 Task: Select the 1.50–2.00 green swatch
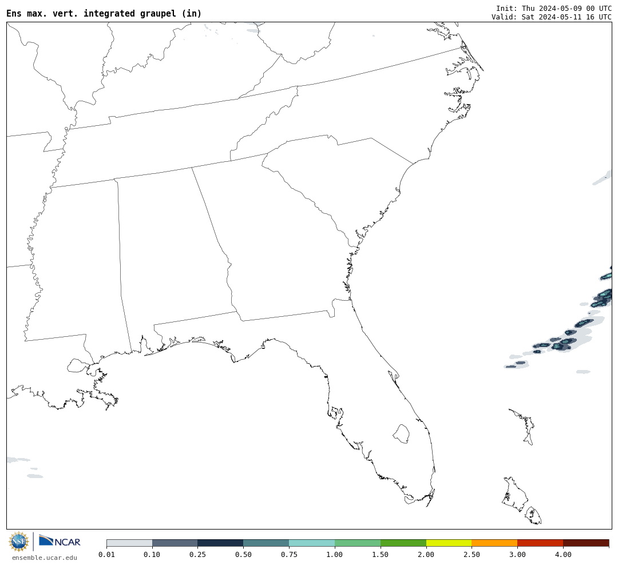coord(403,543)
